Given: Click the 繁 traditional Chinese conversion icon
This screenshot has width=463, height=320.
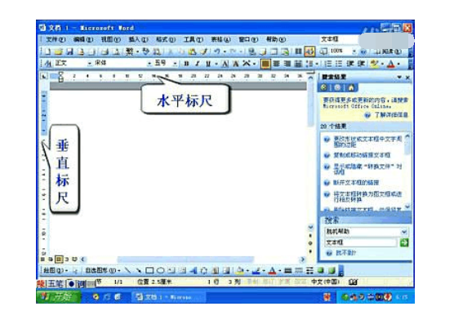Looking at the screenshot, I should [130, 51].
